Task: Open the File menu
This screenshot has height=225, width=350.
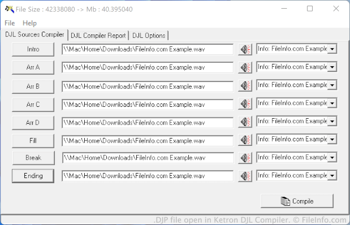Action: pos(10,23)
